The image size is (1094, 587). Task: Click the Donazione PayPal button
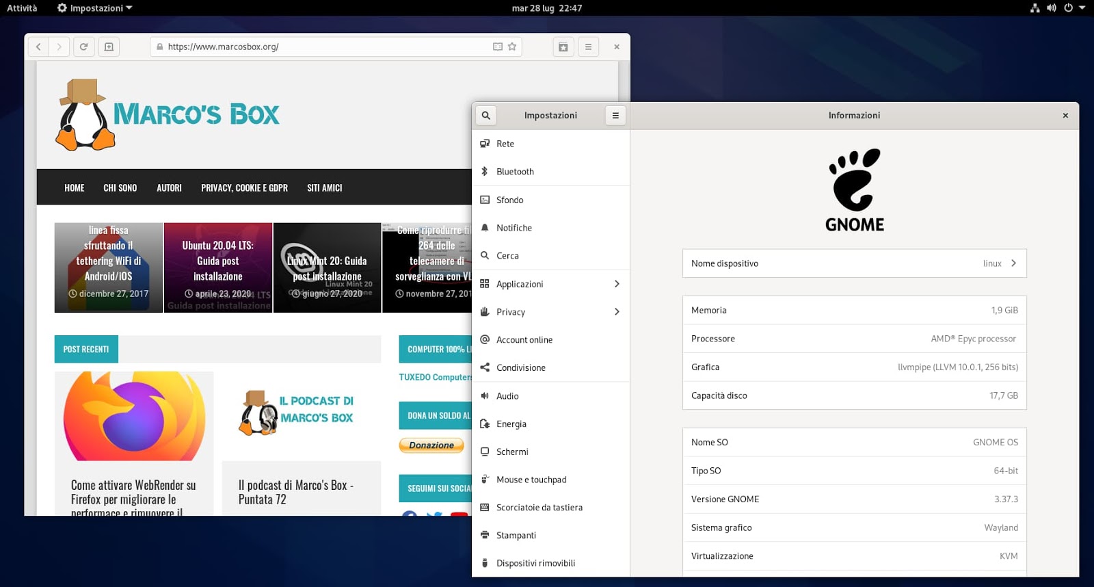[x=431, y=445]
